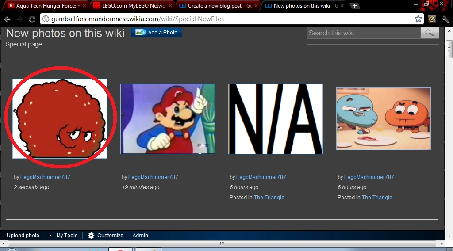
Task: Click the Add a Photo button
Action: point(156,33)
